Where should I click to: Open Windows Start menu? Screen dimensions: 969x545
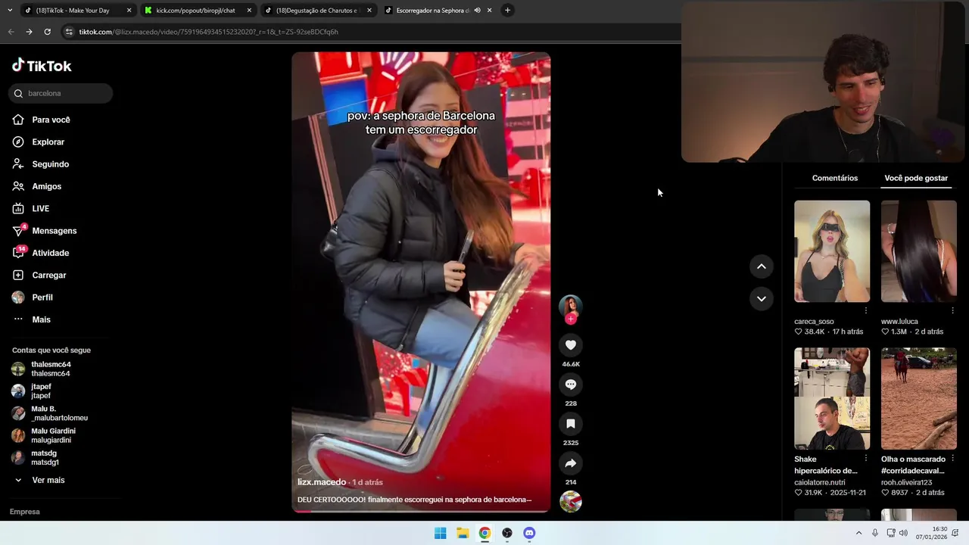coord(440,533)
